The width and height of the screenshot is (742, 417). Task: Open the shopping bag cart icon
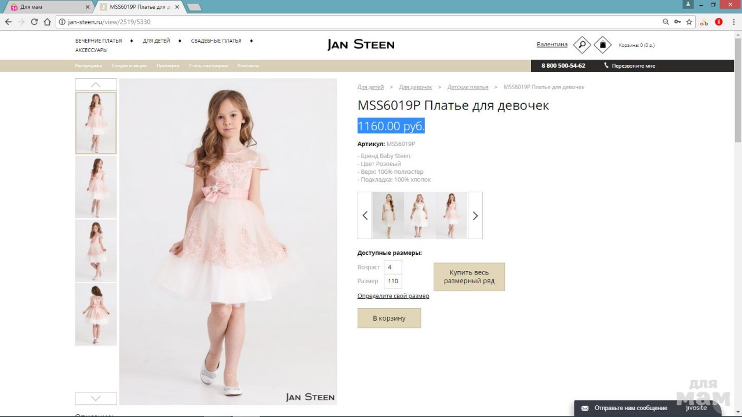603,45
